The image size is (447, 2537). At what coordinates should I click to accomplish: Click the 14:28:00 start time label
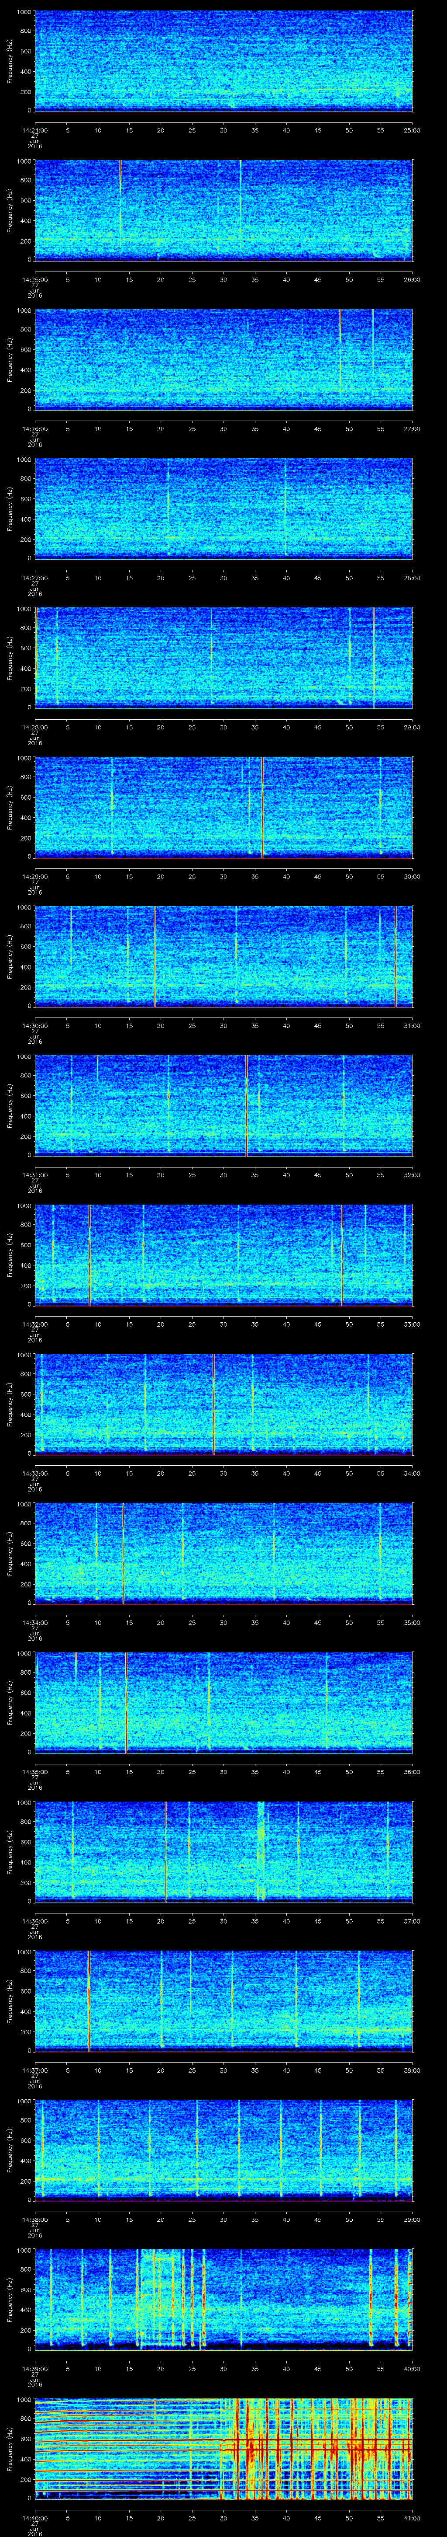(34, 727)
